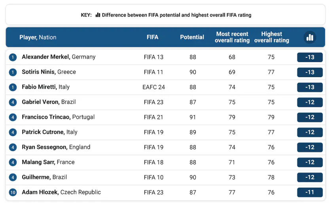This screenshot has width=331, height=205.
Task: Click Adam Hlozek's -11 difference badge
Action: pyautogui.click(x=310, y=193)
